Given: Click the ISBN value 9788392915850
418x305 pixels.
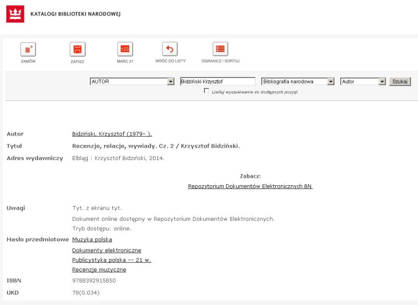Looking at the screenshot, I should tap(94, 281).
